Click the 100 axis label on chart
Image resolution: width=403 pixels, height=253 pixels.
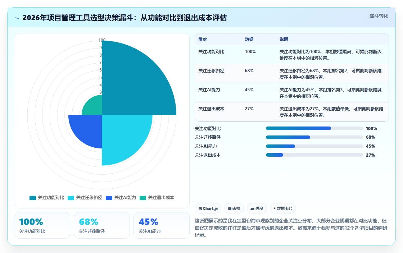click(x=102, y=40)
